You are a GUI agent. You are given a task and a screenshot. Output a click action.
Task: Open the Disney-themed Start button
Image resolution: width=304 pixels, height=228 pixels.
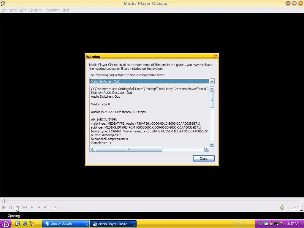6,224
